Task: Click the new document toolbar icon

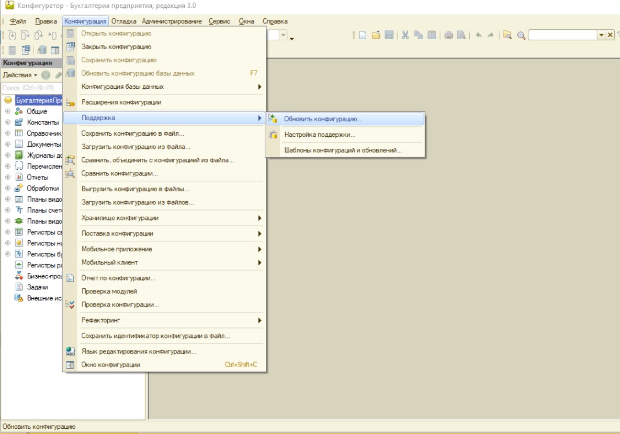Action: point(363,35)
